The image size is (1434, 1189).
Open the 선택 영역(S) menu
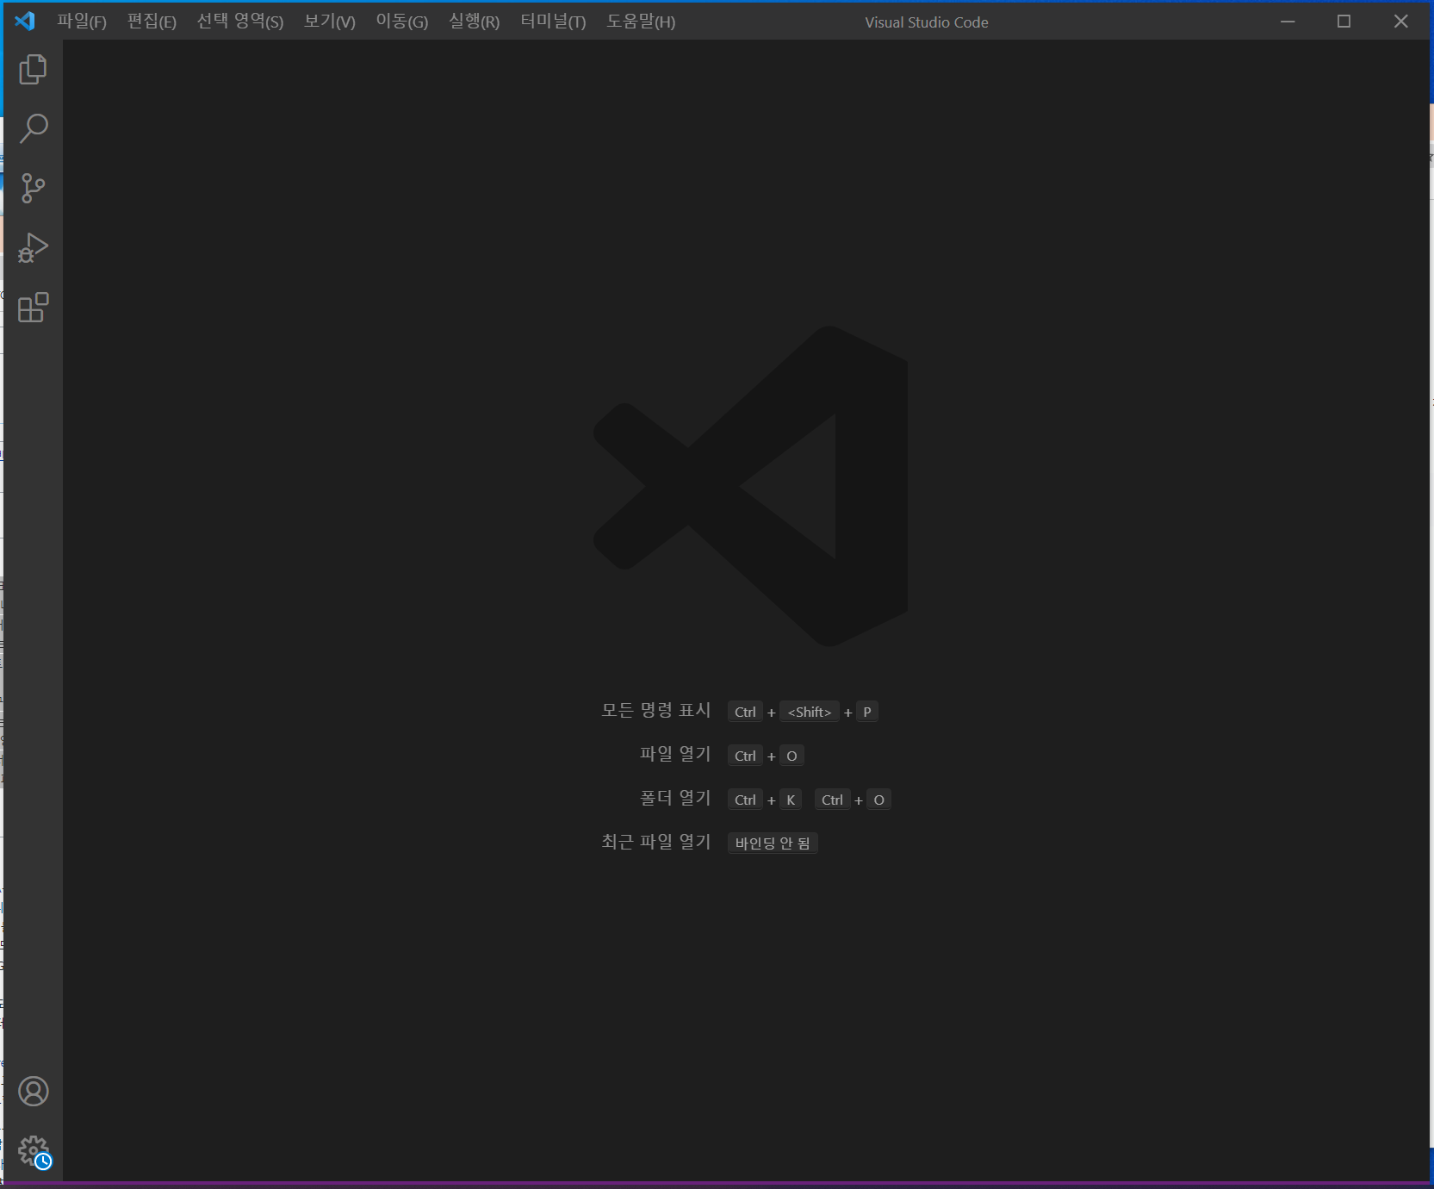tap(240, 22)
